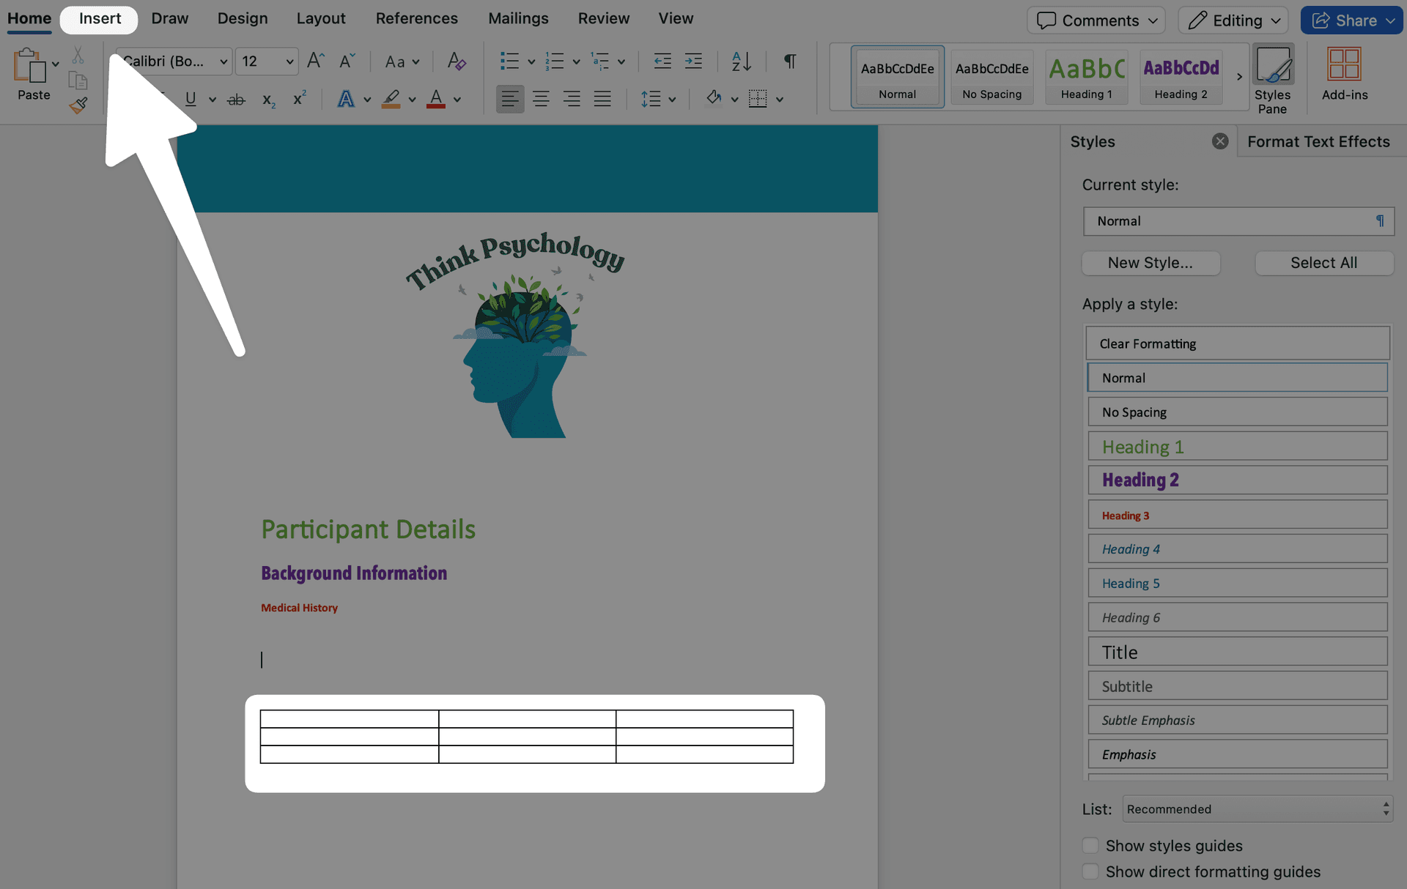Click the justify alignment toggle
This screenshot has height=889, width=1407.
click(602, 99)
